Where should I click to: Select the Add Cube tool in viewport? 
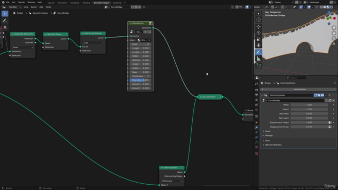(x=258, y=65)
